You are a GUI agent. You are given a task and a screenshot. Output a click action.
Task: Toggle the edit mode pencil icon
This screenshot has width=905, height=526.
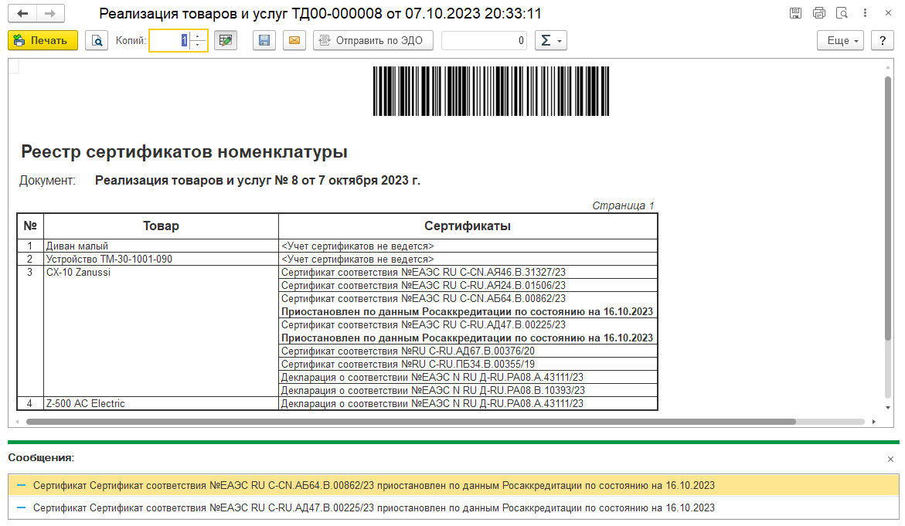pyautogui.click(x=226, y=41)
